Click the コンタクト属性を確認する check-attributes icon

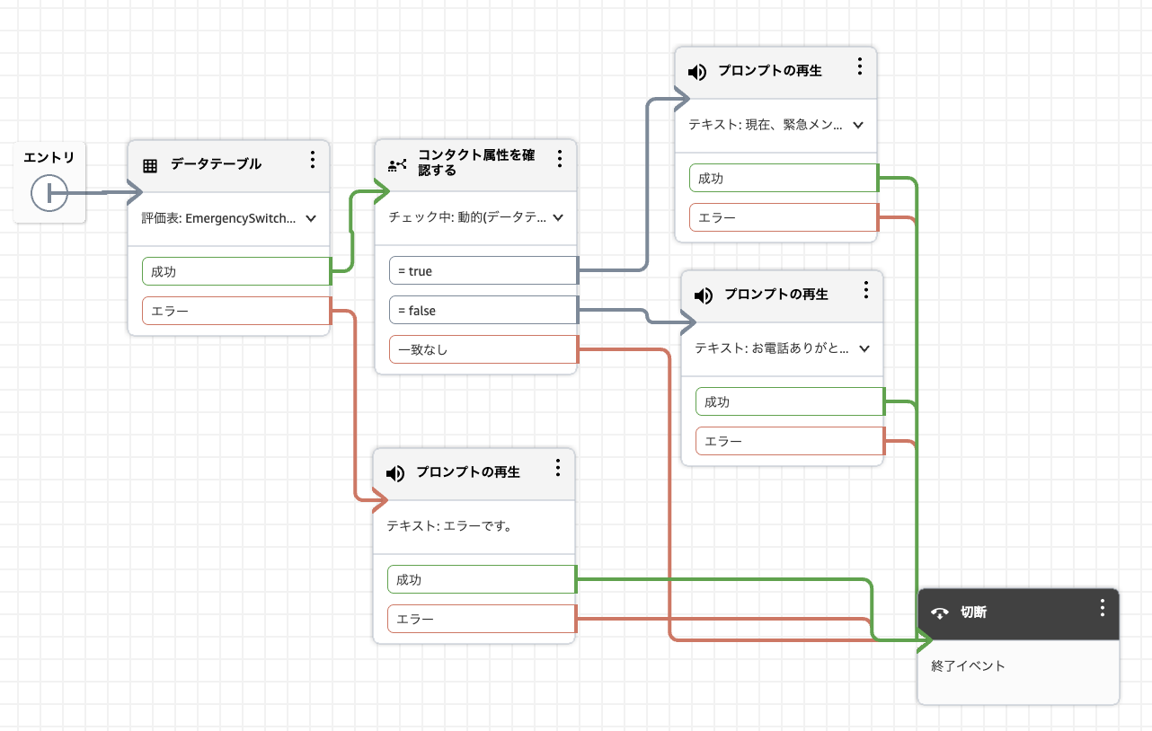click(x=396, y=165)
